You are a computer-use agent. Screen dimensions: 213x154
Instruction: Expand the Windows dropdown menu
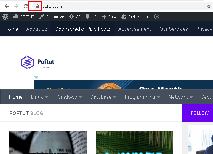(x=69, y=97)
